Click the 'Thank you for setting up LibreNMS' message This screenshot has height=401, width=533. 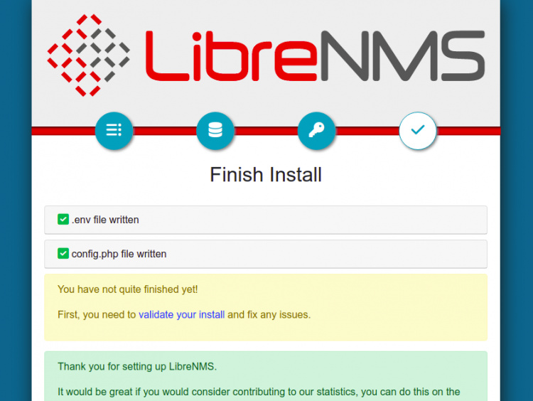[138, 367]
